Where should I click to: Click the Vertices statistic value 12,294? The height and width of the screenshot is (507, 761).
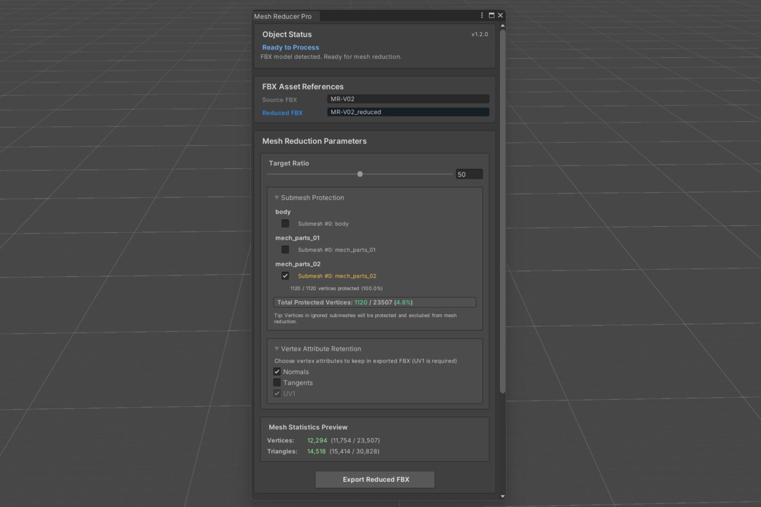(318, 440)
